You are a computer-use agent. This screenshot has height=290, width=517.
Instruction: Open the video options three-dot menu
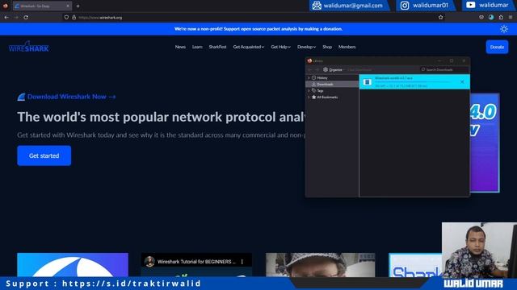click(242, 262)
